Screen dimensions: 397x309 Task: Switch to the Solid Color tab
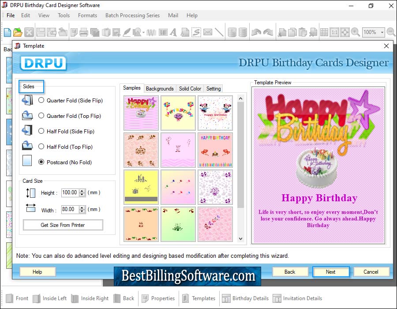tap(190, 89)
